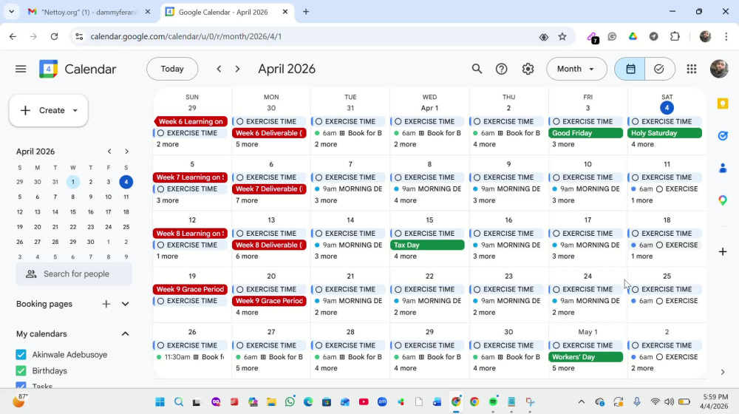The width and height of the screenshot is (739, 414).
Task: Go to previous month in main calendar
Action: tap(219, 69)
